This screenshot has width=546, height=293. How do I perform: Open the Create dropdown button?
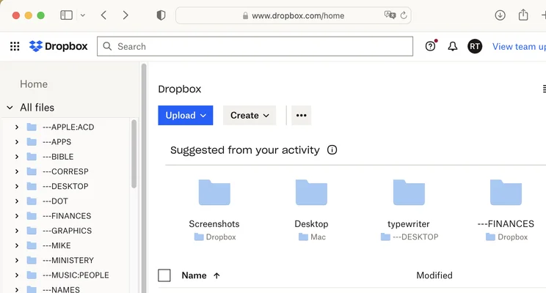(250, 116)
